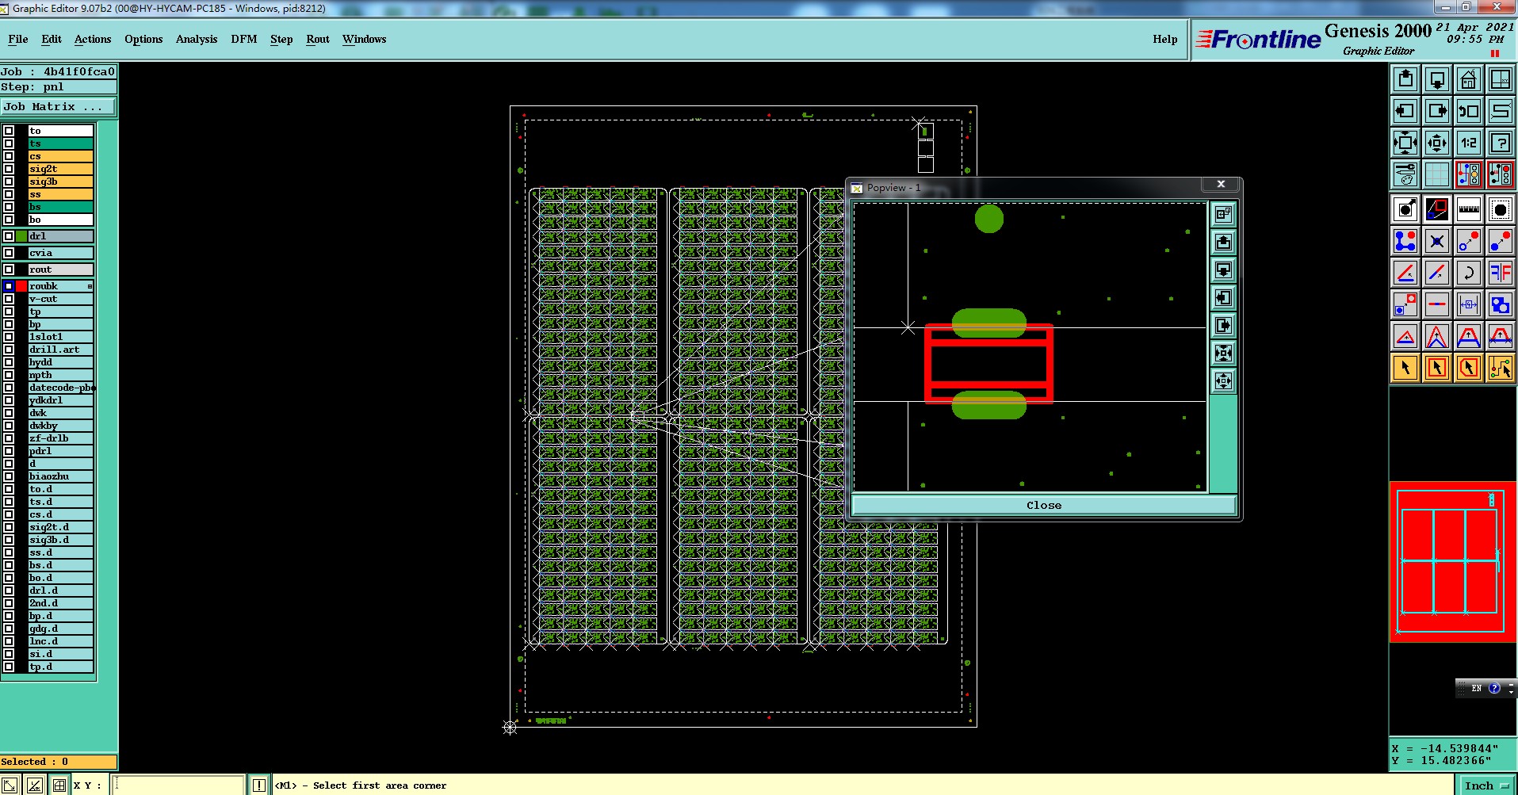The image size is (1518, 795).
Task: Click the dimension resize icon
Action: pyautogui.click(x=1469, y=304)
